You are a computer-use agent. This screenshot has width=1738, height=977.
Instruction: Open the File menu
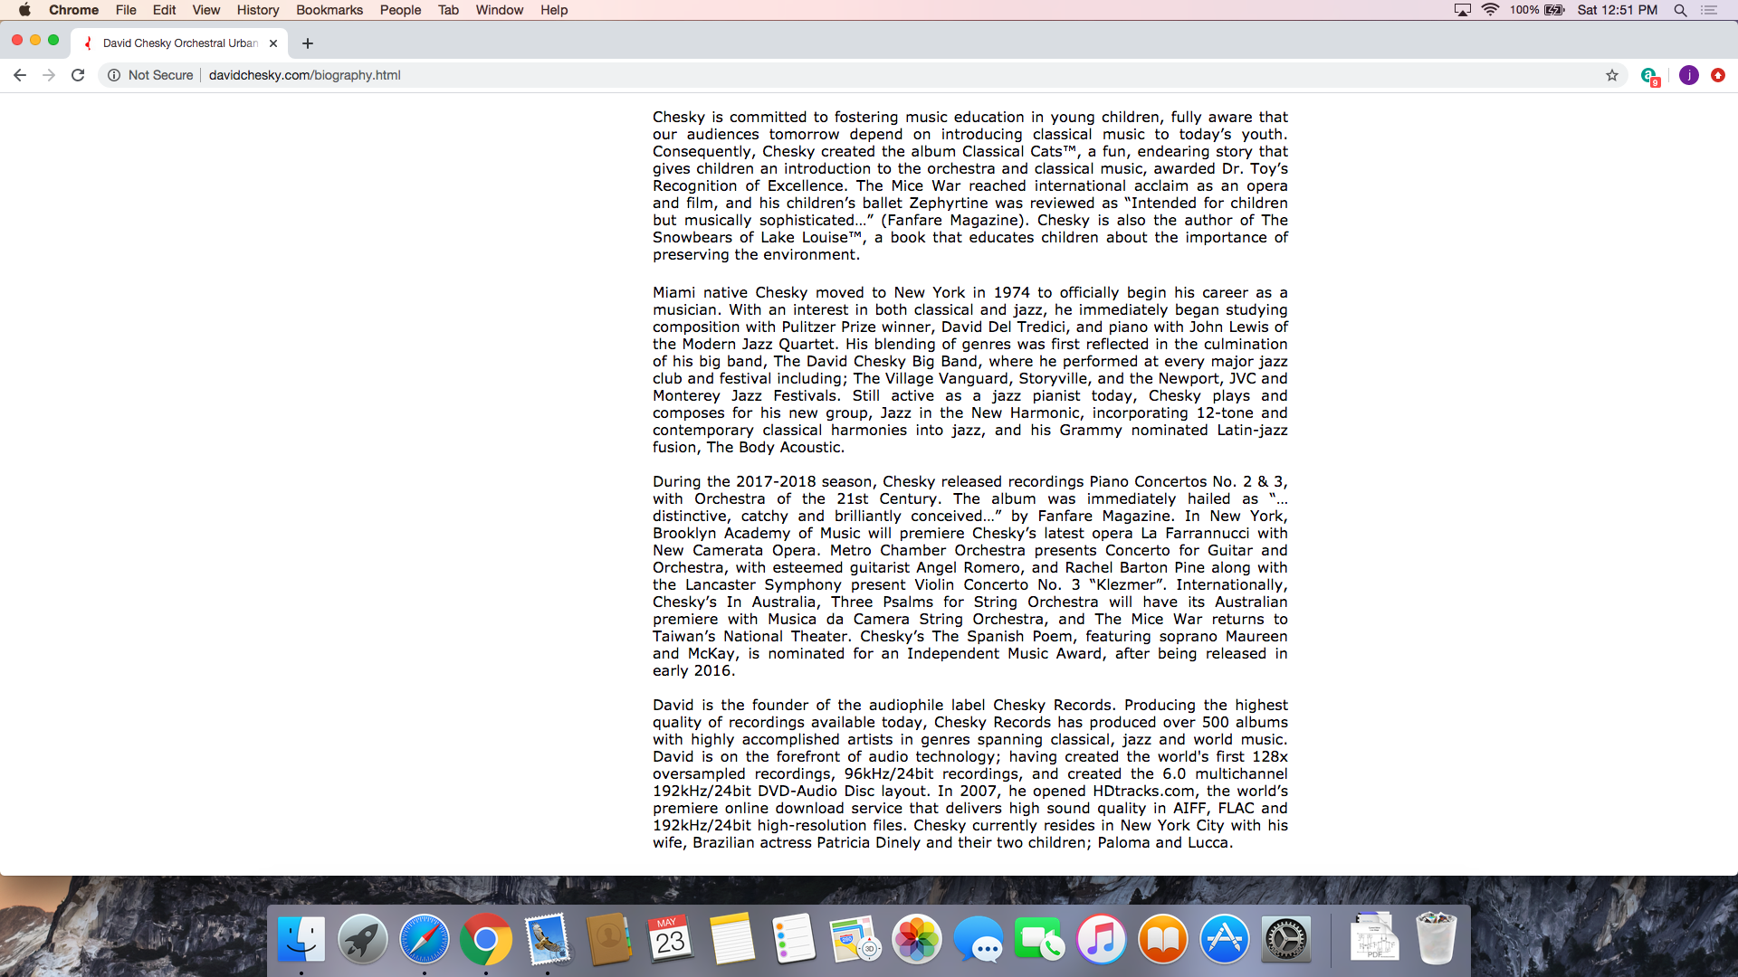[126, 10]
